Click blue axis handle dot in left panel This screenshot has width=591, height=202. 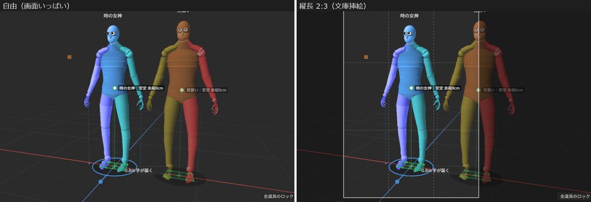pyautogui.click(x=100, y=182)
